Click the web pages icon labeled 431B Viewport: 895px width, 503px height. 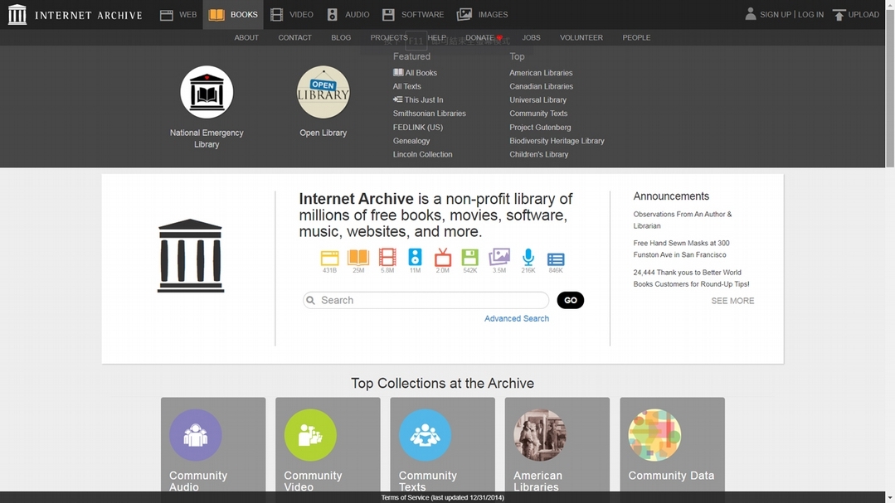[x=329, y=258]
